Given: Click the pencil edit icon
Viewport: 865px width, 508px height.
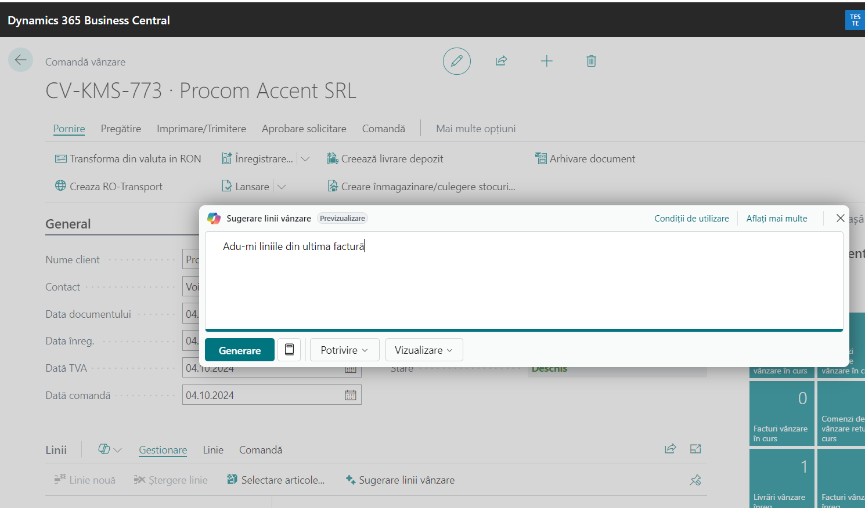Looking at the screenshot, I should [x=457, y=61].
